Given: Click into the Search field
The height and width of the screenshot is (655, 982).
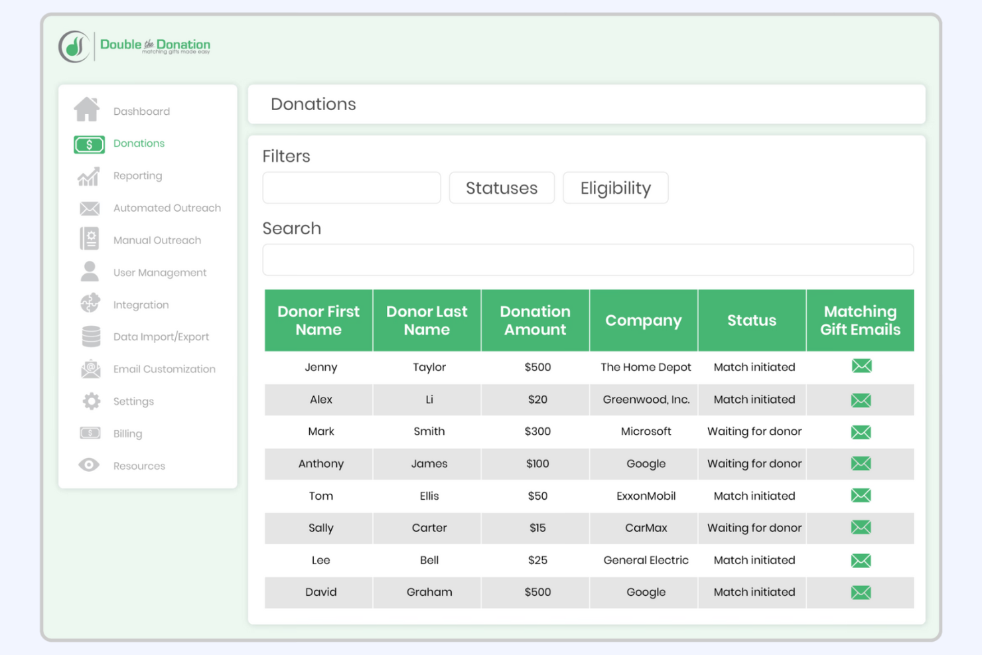Looking at the screenshot, I should (588, 259).
